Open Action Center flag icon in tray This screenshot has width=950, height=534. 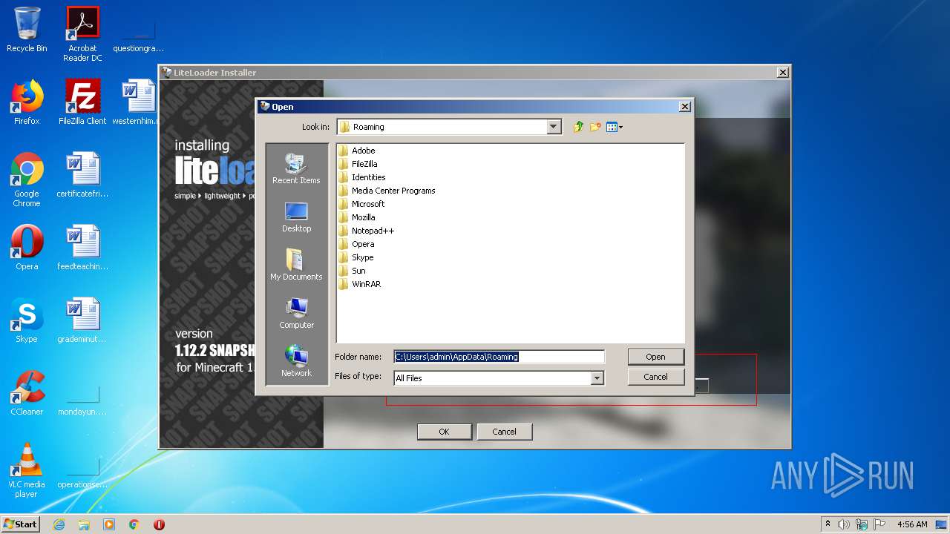point(879,524)
